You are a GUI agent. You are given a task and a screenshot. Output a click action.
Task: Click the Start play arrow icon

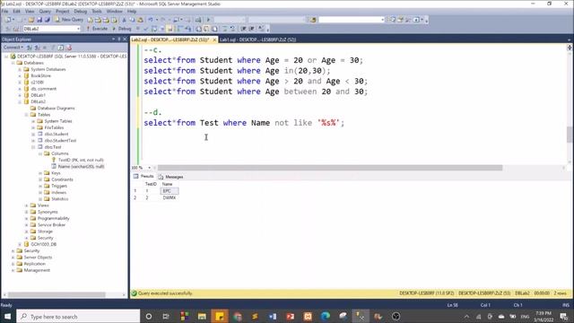pyautogui.click(x=208, y=20)
